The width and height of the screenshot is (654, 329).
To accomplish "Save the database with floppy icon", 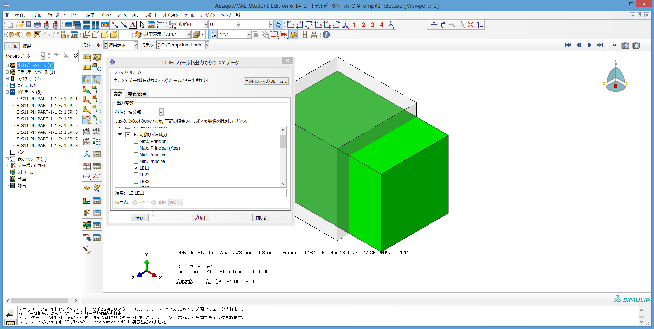I will [28, 25].
